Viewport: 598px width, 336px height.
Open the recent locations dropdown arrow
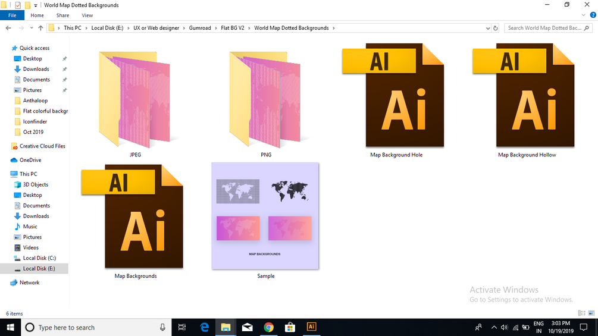pos(32,28)
